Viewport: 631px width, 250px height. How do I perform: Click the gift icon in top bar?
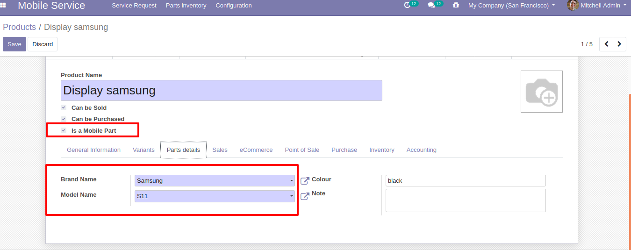coord(456,5)
